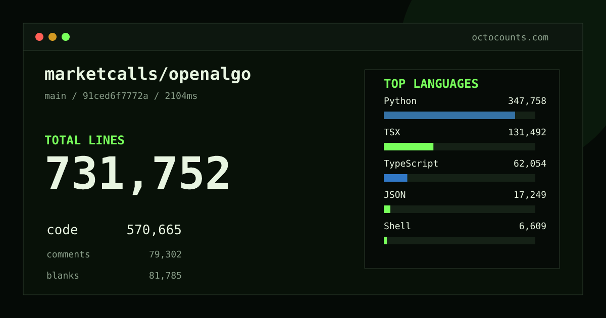606x318 pixels.
Task: Click the main / 91ced6f7772a / 2104ms line
Action: pos(121,96)
